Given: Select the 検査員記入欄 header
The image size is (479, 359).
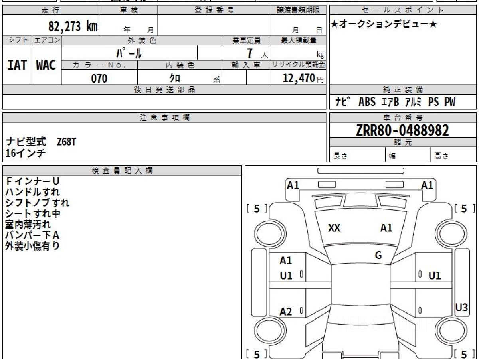Looking at the screenshot, I should 122,170.
